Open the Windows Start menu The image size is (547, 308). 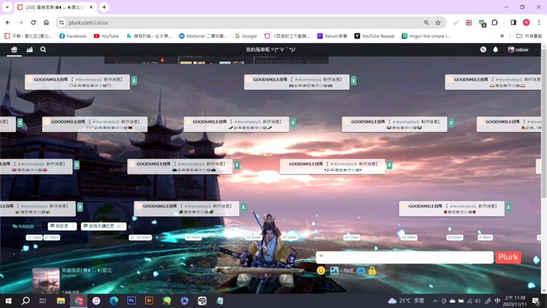coord(9,301)
